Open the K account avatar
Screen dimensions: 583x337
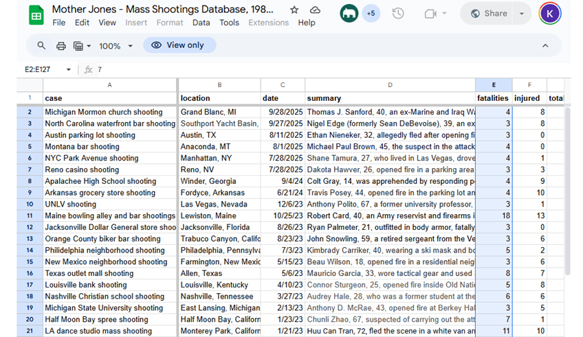tap(549, 13)
